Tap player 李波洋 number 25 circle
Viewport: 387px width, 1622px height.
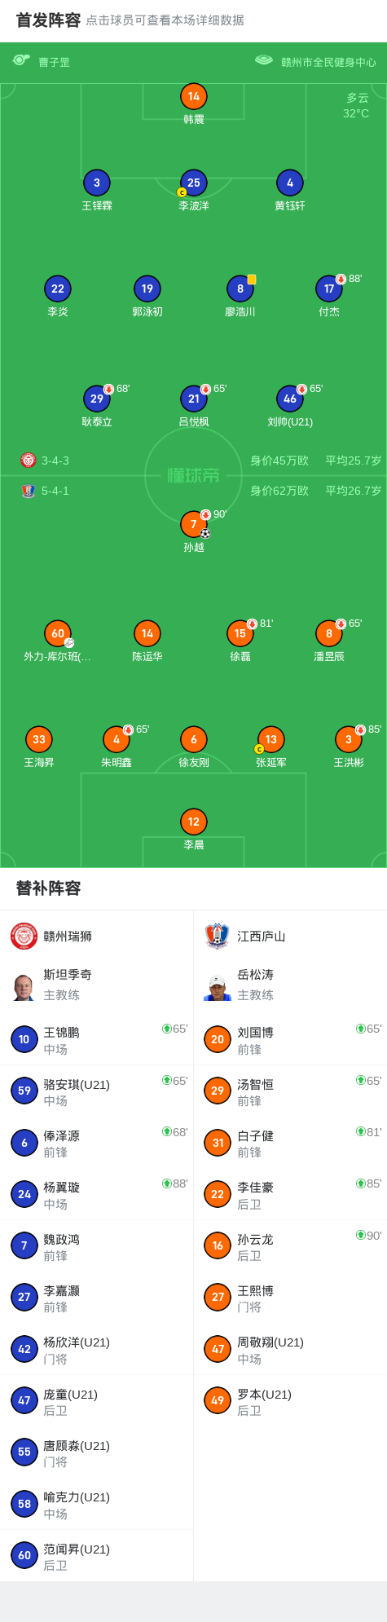(194, 183)
